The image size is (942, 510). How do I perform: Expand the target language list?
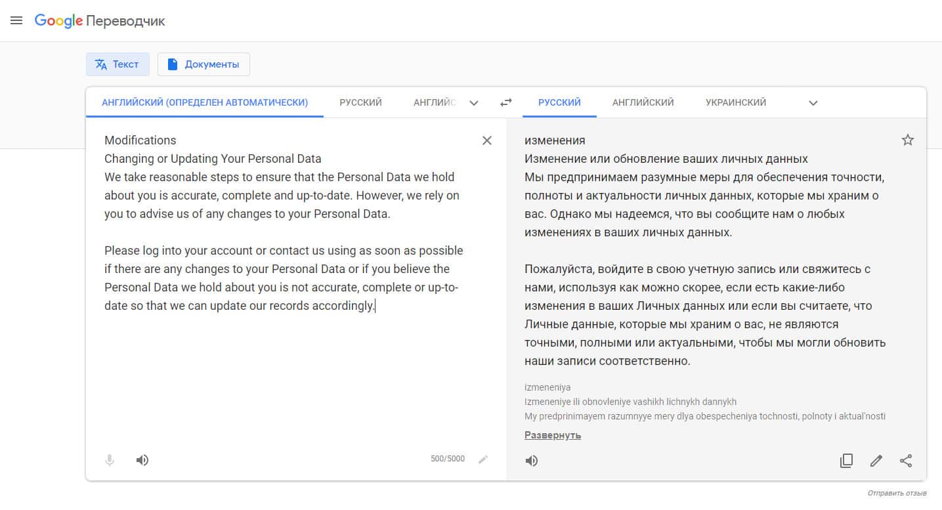tap(813, 103)
